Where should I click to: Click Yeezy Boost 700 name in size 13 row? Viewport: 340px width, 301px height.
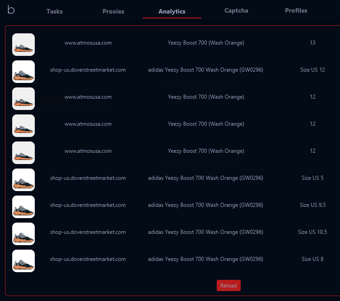(x=206, y=43)
